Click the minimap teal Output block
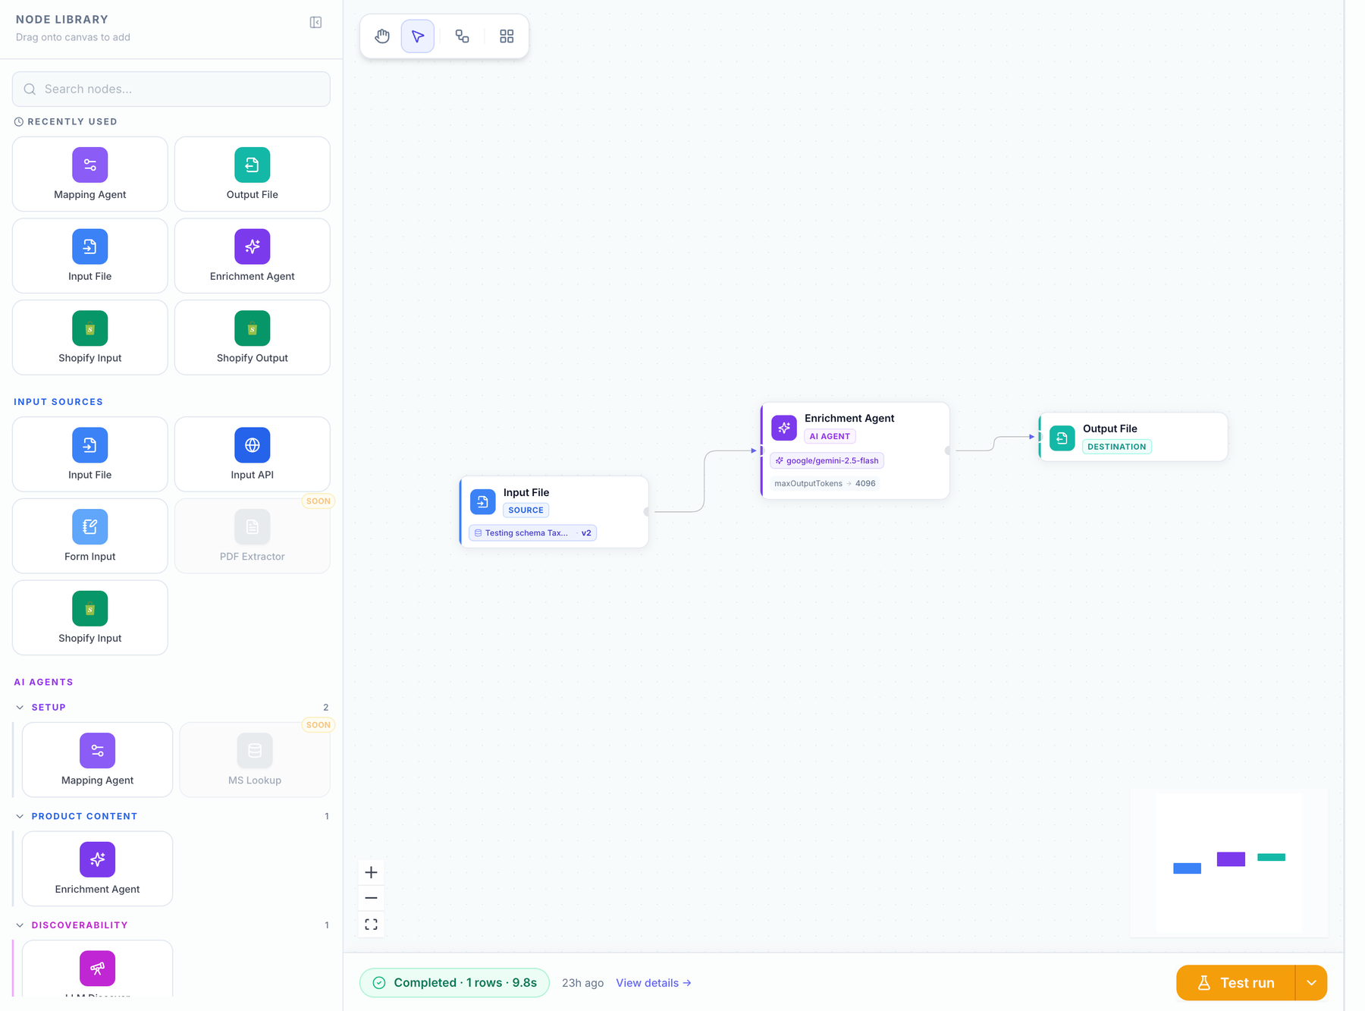Image resolution: width=1365 pixels, height=1011 pixels. click(1271, 857)
